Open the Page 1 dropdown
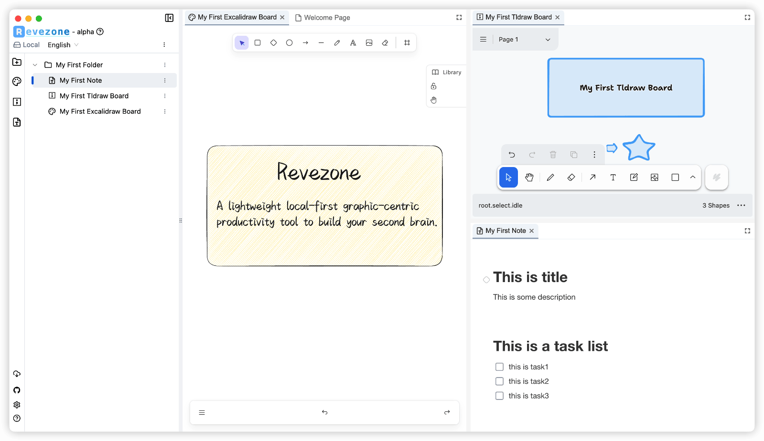Viewport: 764px width, 441px height. click(524, 40)
